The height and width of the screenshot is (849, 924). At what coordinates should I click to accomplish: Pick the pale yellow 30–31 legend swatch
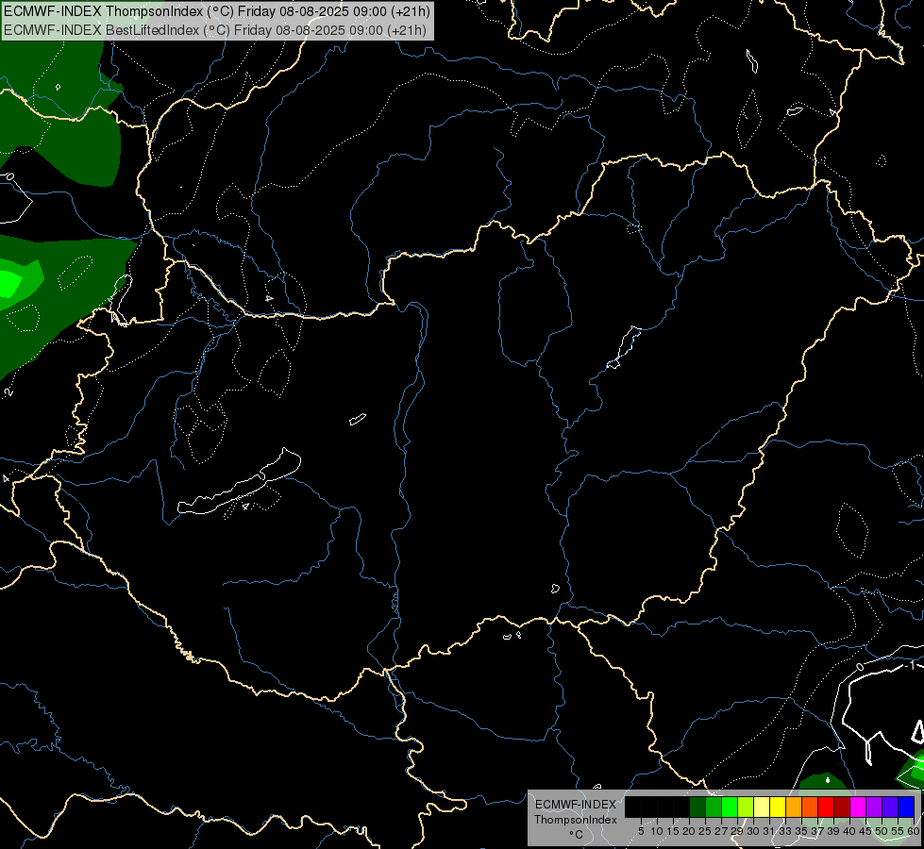[x=762, y=807]
